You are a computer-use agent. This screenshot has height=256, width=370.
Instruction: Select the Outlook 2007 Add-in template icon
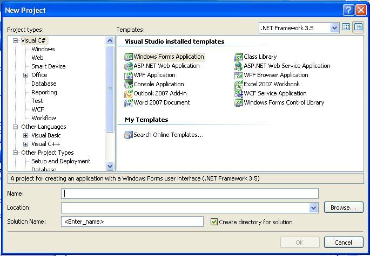coord(129,93)
